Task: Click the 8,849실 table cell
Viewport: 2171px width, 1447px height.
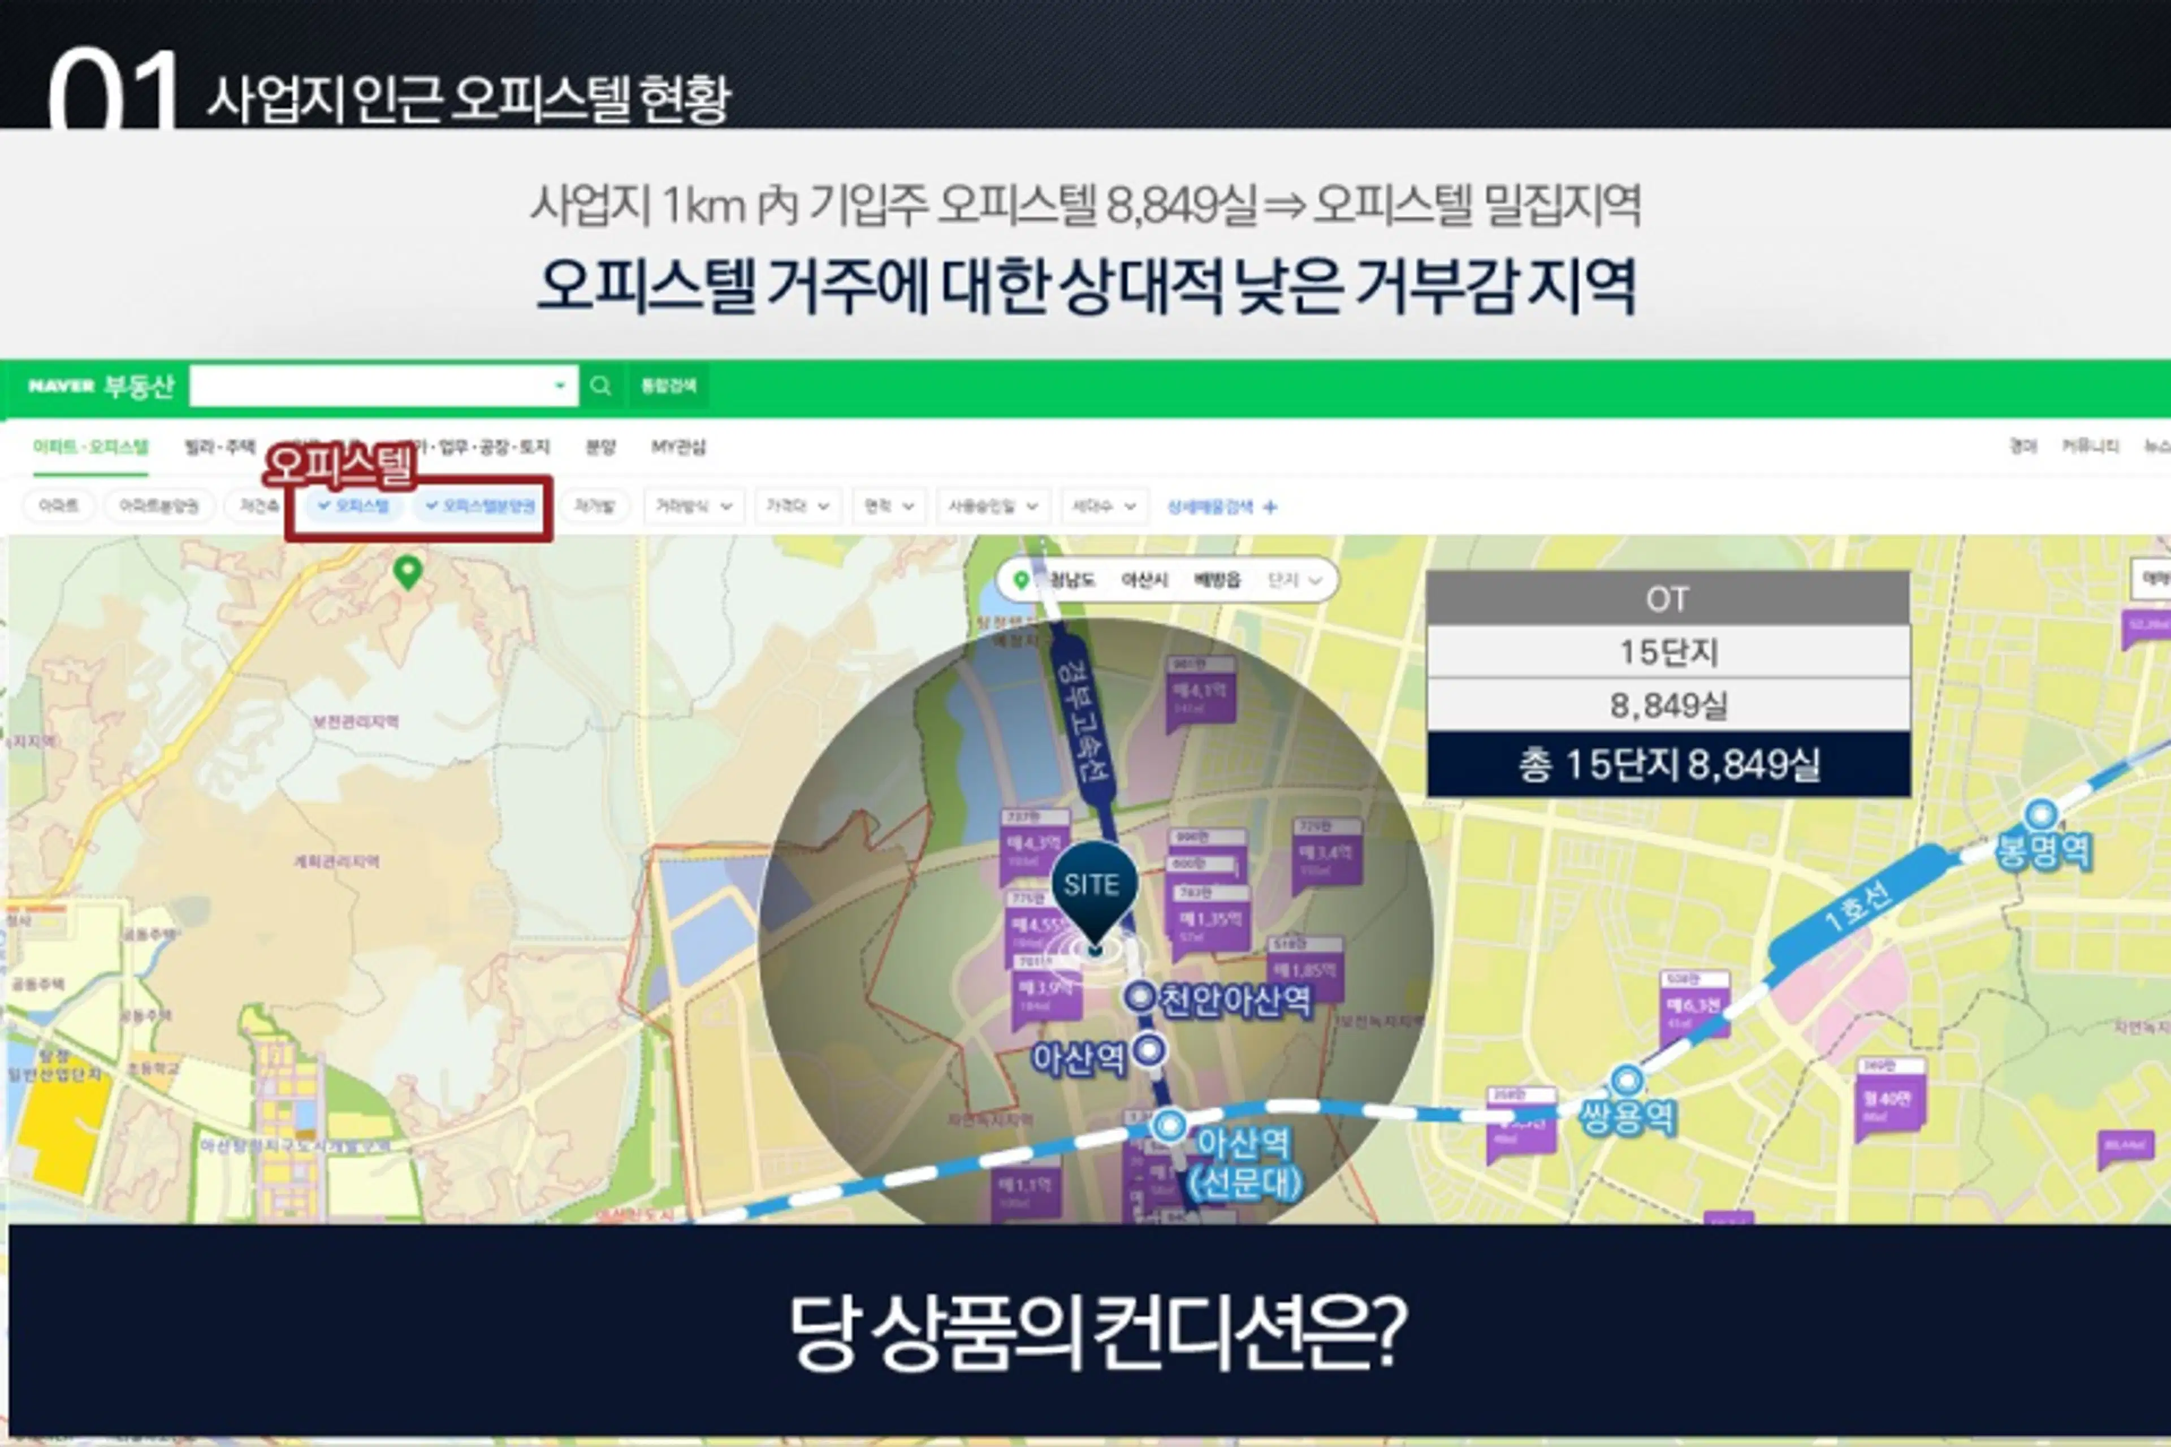Action: tap(1668, 705)
